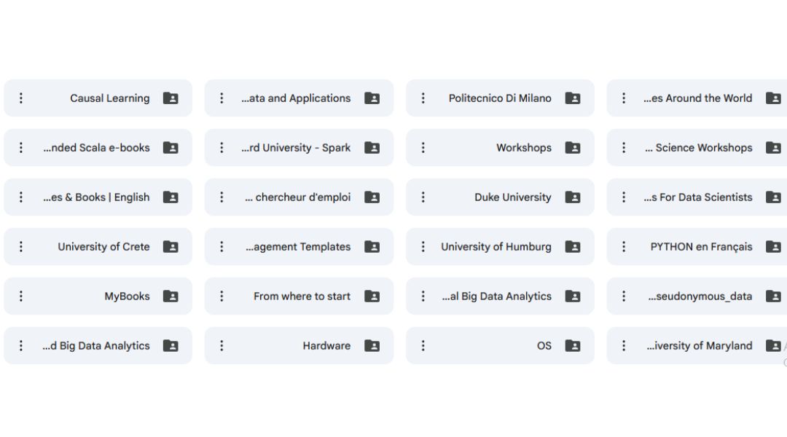The height and width of the screenshot is (437, 787).
Task: Open the OS folder
Action: (x=544, y=346)
